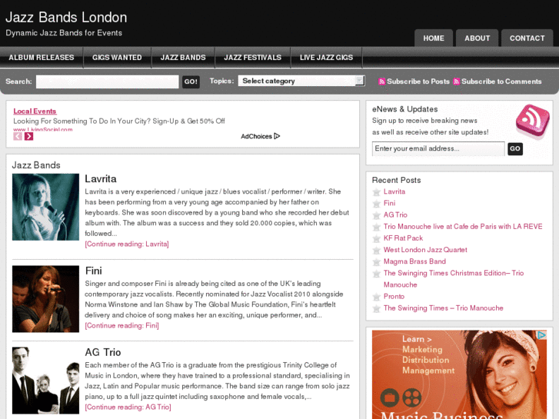Click Continue reading: AG Trio link

tap(128, 407)
